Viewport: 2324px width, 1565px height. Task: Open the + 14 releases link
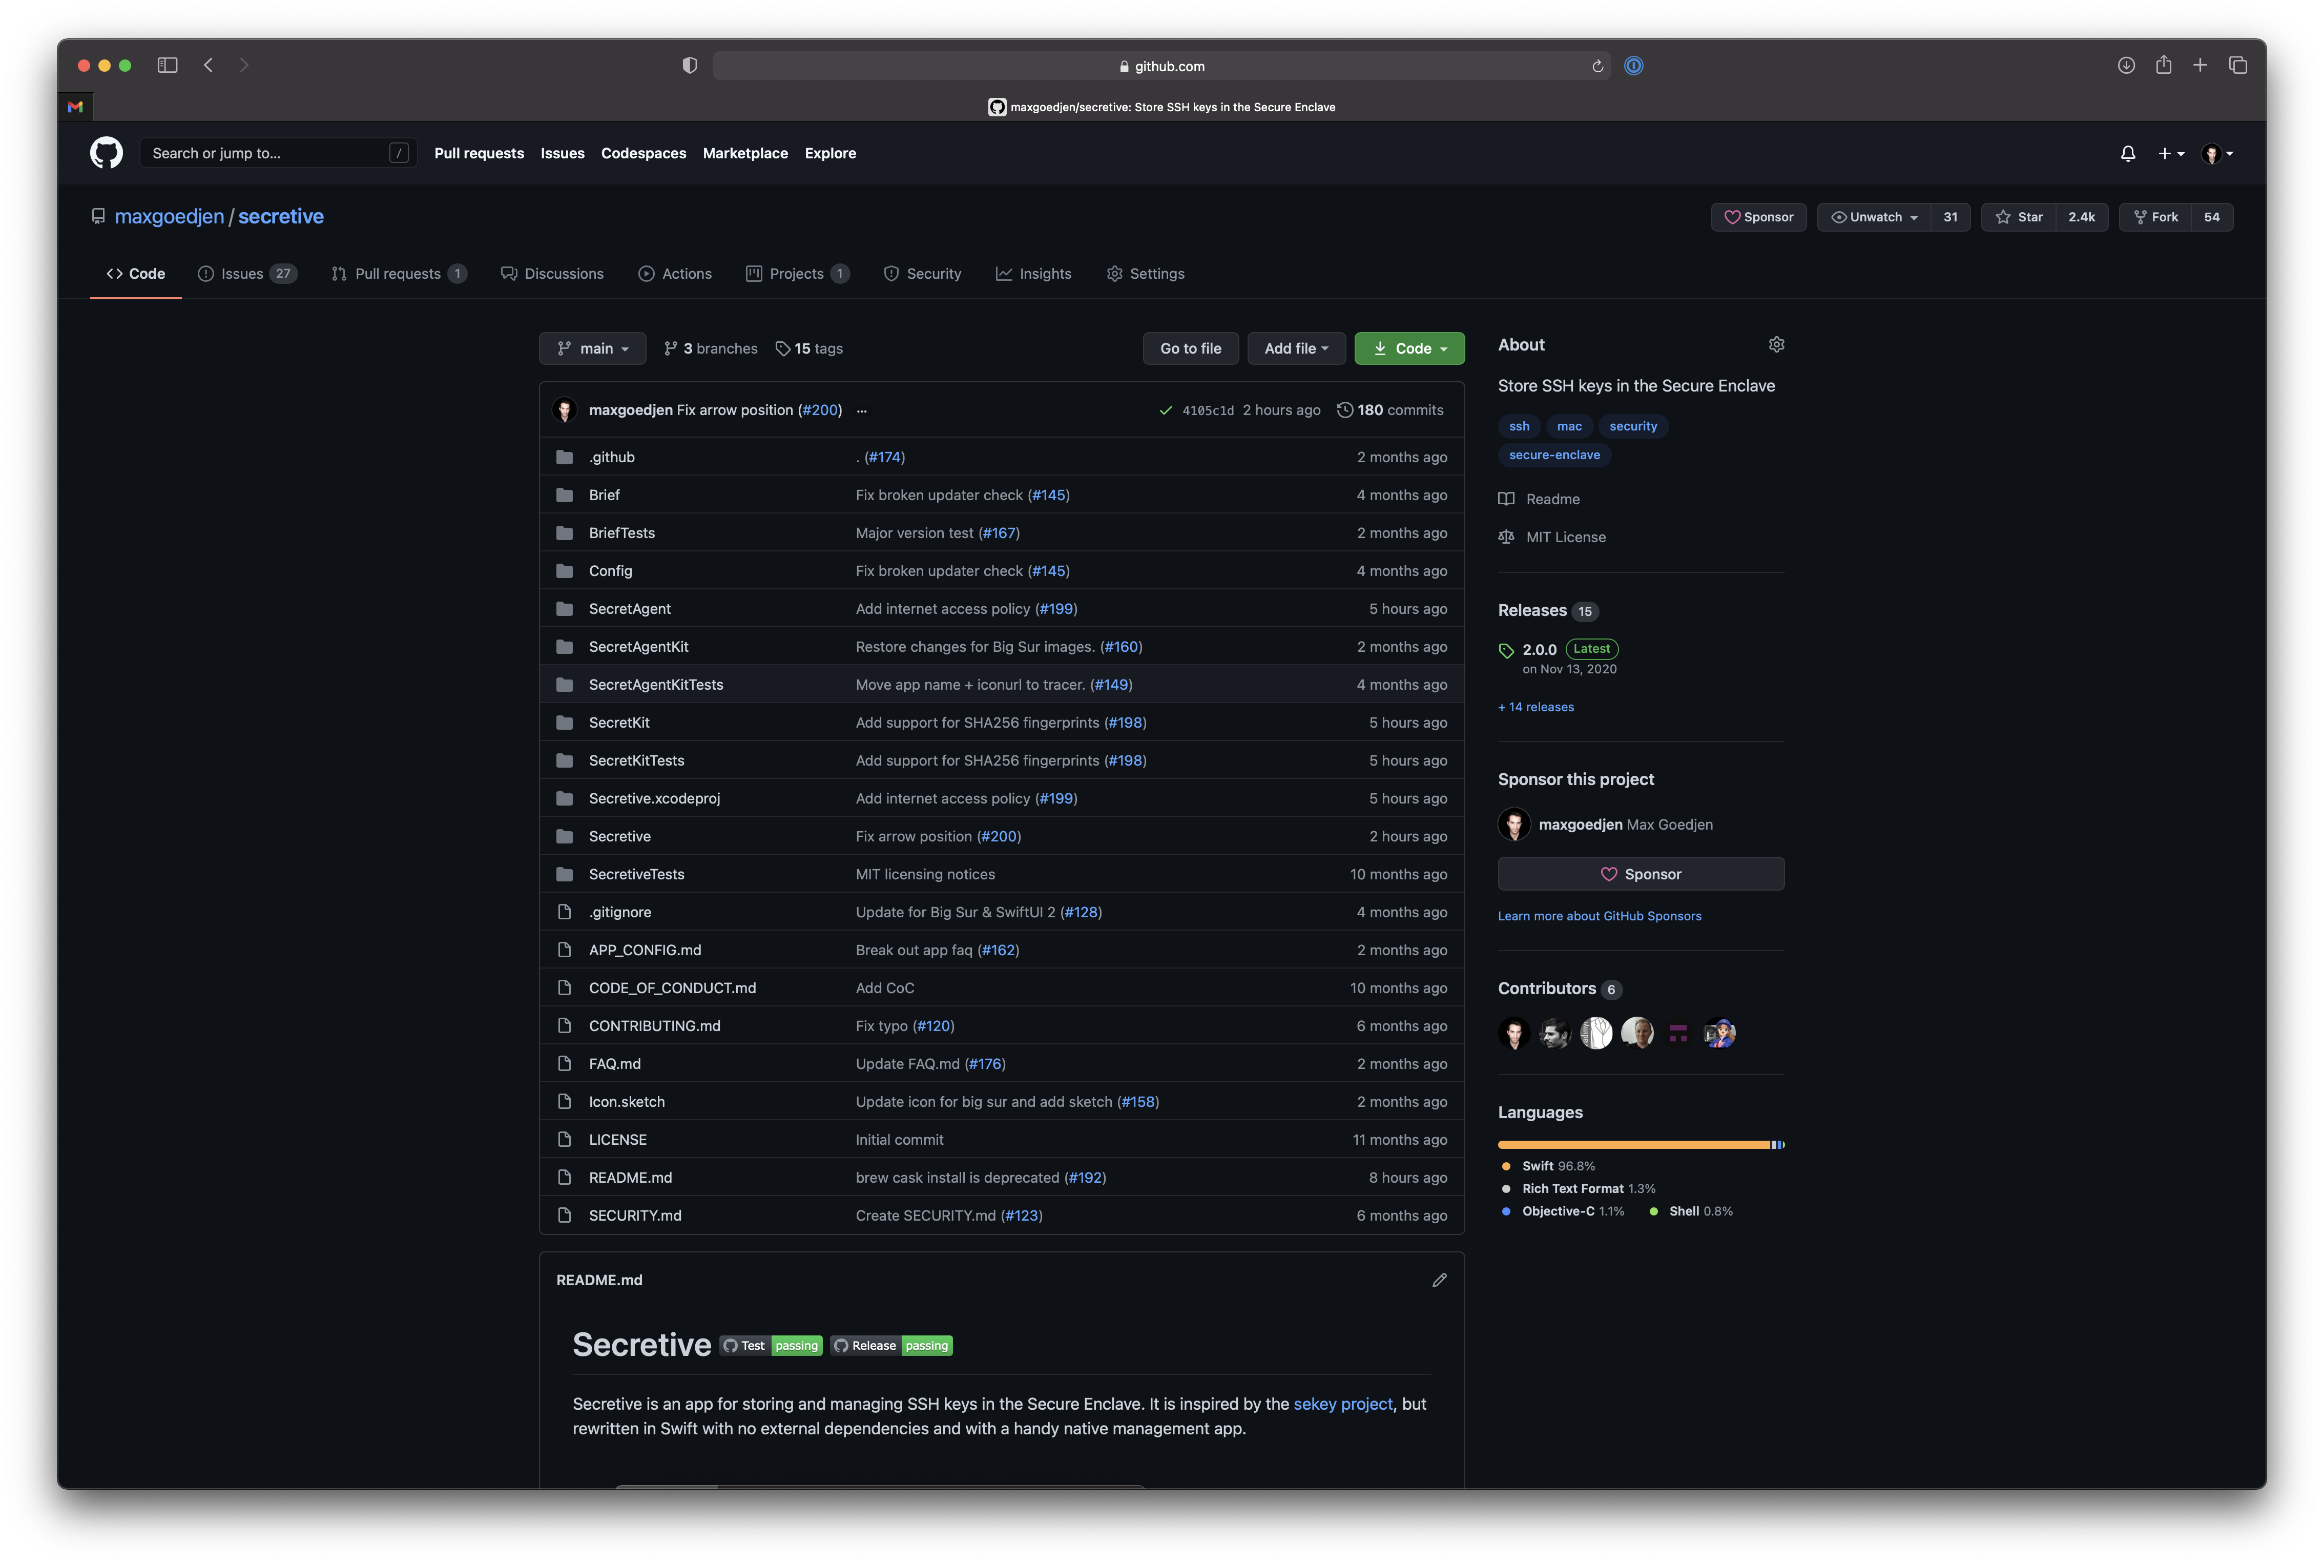tap(1536, 707)
